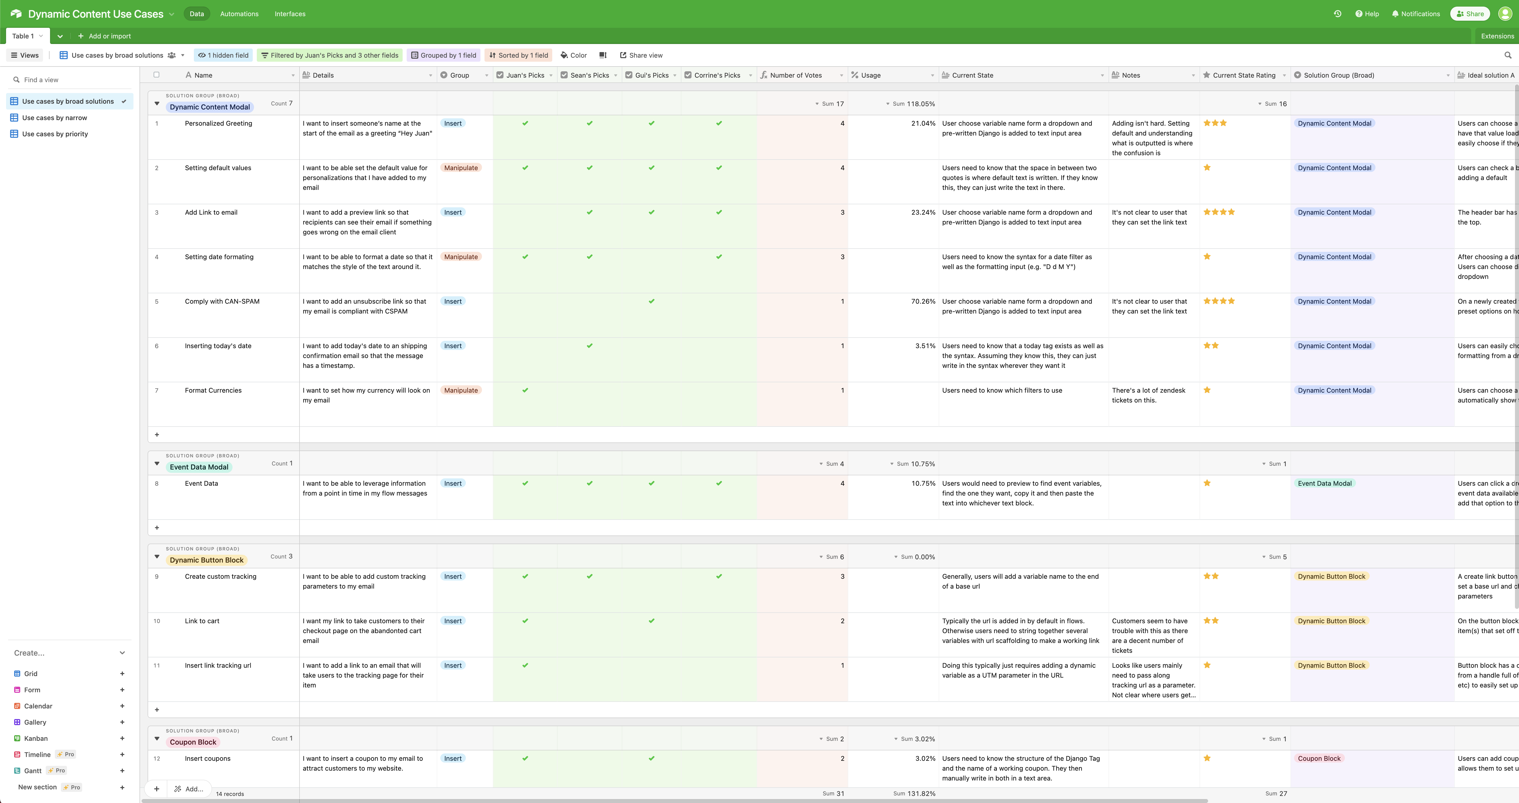Select the Automations tab in navigation

coord(239,13)
